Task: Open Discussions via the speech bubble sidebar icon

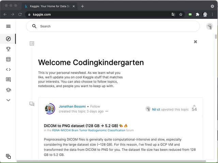Action: (x=8, y=80)
